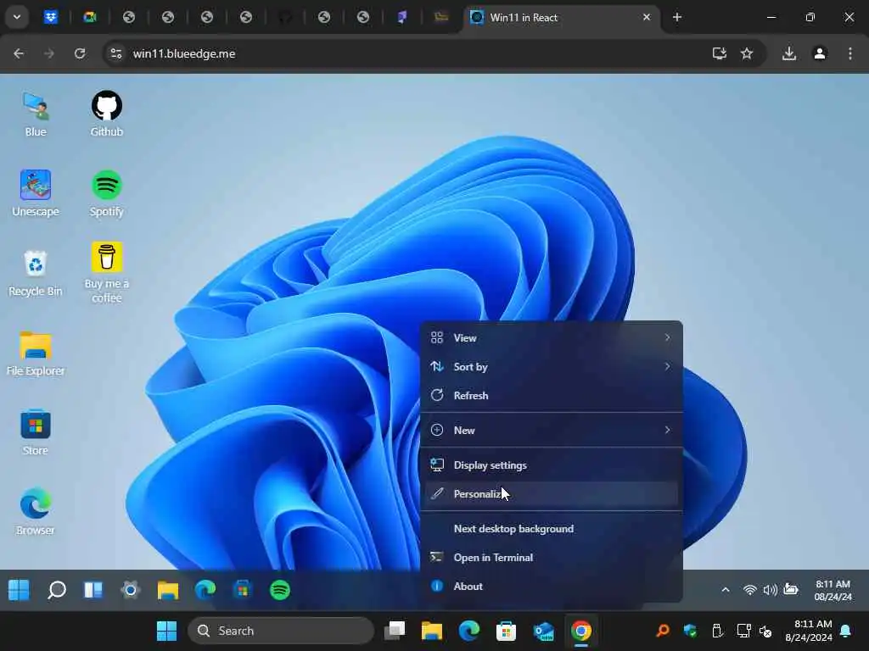Screen dimensions: 869x651
Task: Open the Store desktop icon
Action: tap(36, 433)
